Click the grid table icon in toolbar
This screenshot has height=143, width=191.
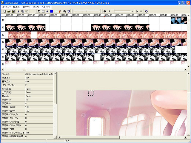tap(43, 11)
